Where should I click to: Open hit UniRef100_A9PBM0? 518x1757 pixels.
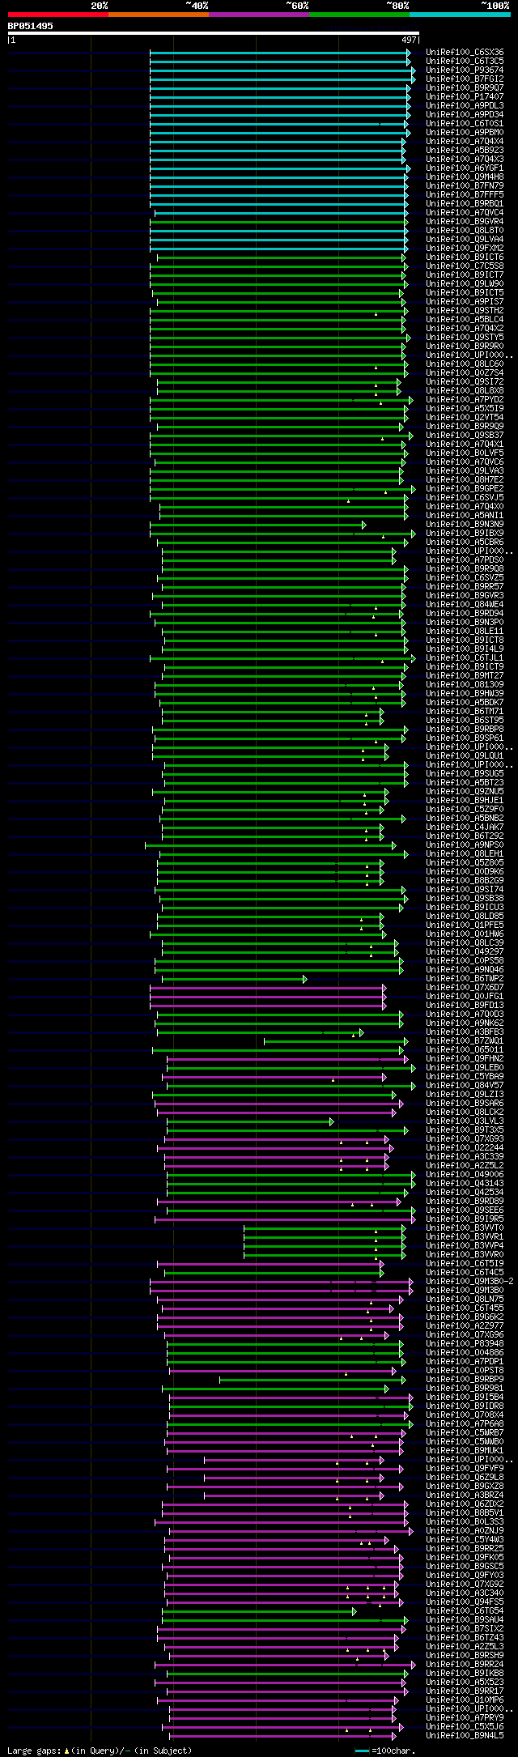tap(465, 133)
